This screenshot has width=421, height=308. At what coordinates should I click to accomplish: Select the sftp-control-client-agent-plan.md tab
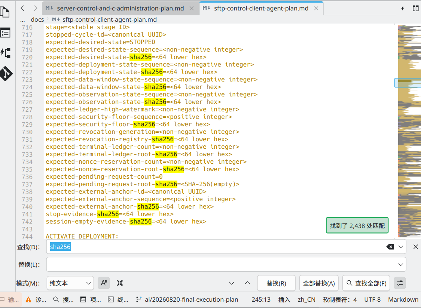261,8
